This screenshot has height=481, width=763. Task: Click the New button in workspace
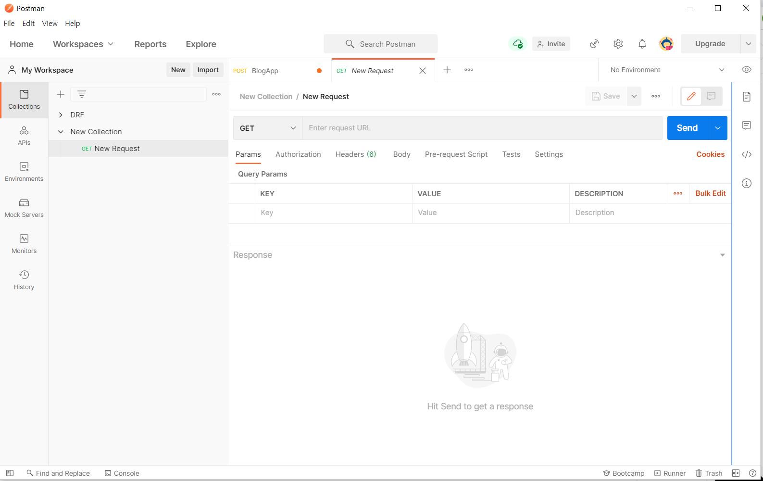[178, 70]
